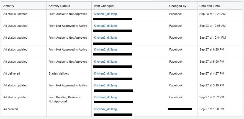
Task: Select the Activity Details column header
Action: (x=59, y=6)
